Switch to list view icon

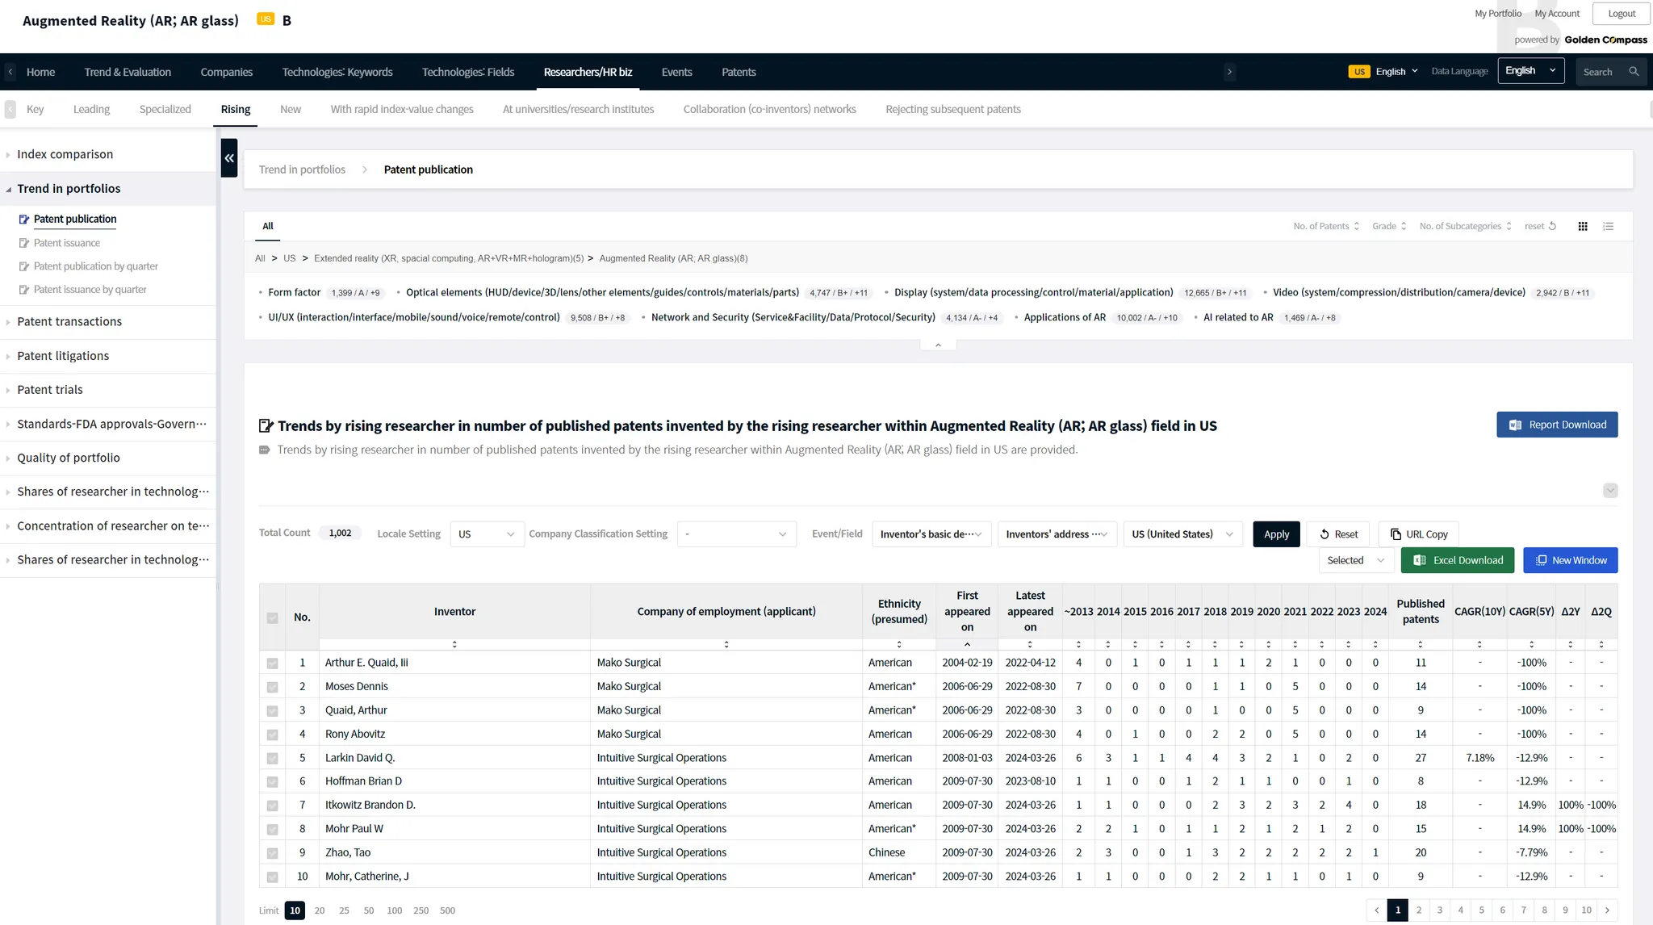1608,227
